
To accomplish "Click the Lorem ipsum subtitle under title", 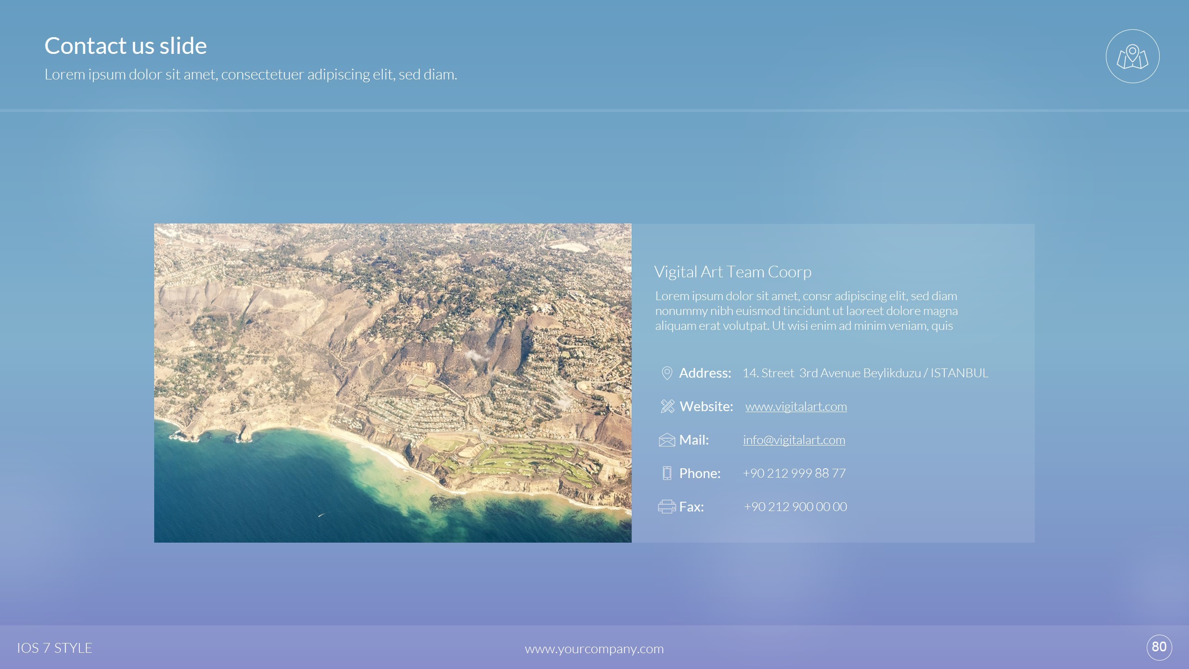I will pos(251,74).
